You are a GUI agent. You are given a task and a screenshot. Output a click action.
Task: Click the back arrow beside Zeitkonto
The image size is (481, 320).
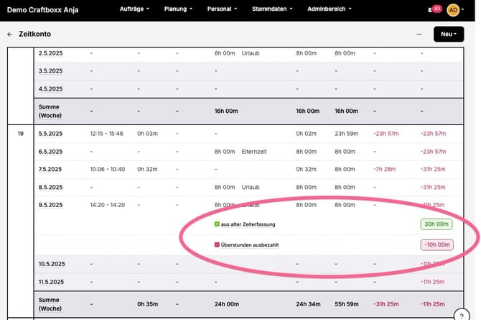point(10,34)
